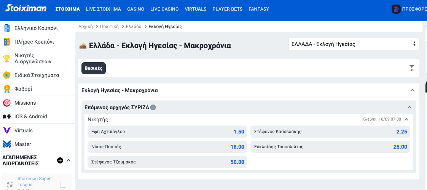Open Ελληνικό Κουπόνι sidebar link

(x=36, y=28)
